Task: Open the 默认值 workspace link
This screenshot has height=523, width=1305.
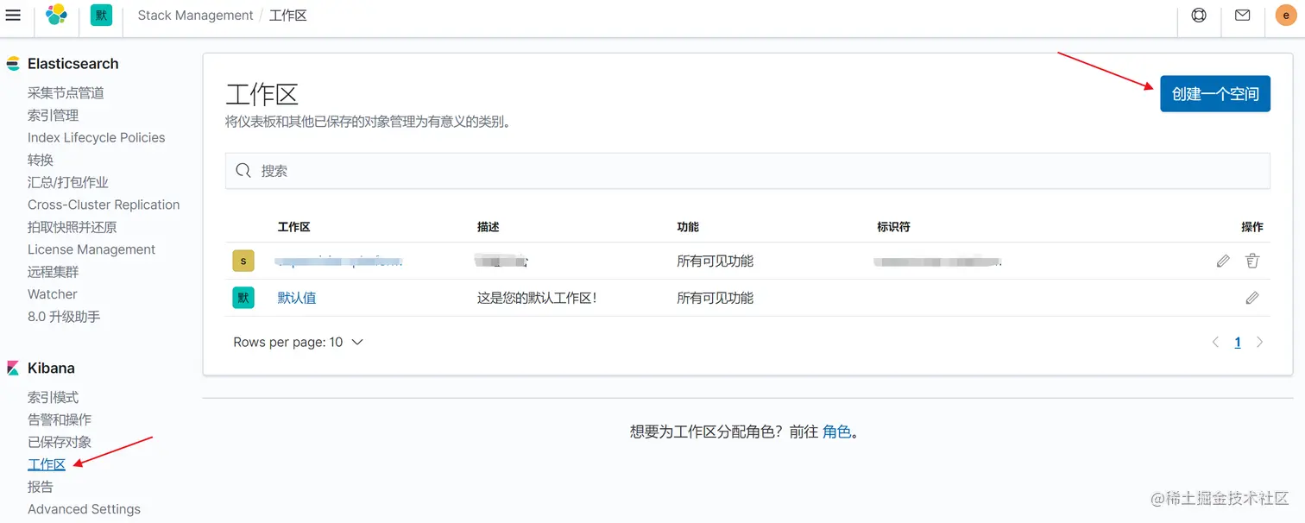Action: [298, 297]
